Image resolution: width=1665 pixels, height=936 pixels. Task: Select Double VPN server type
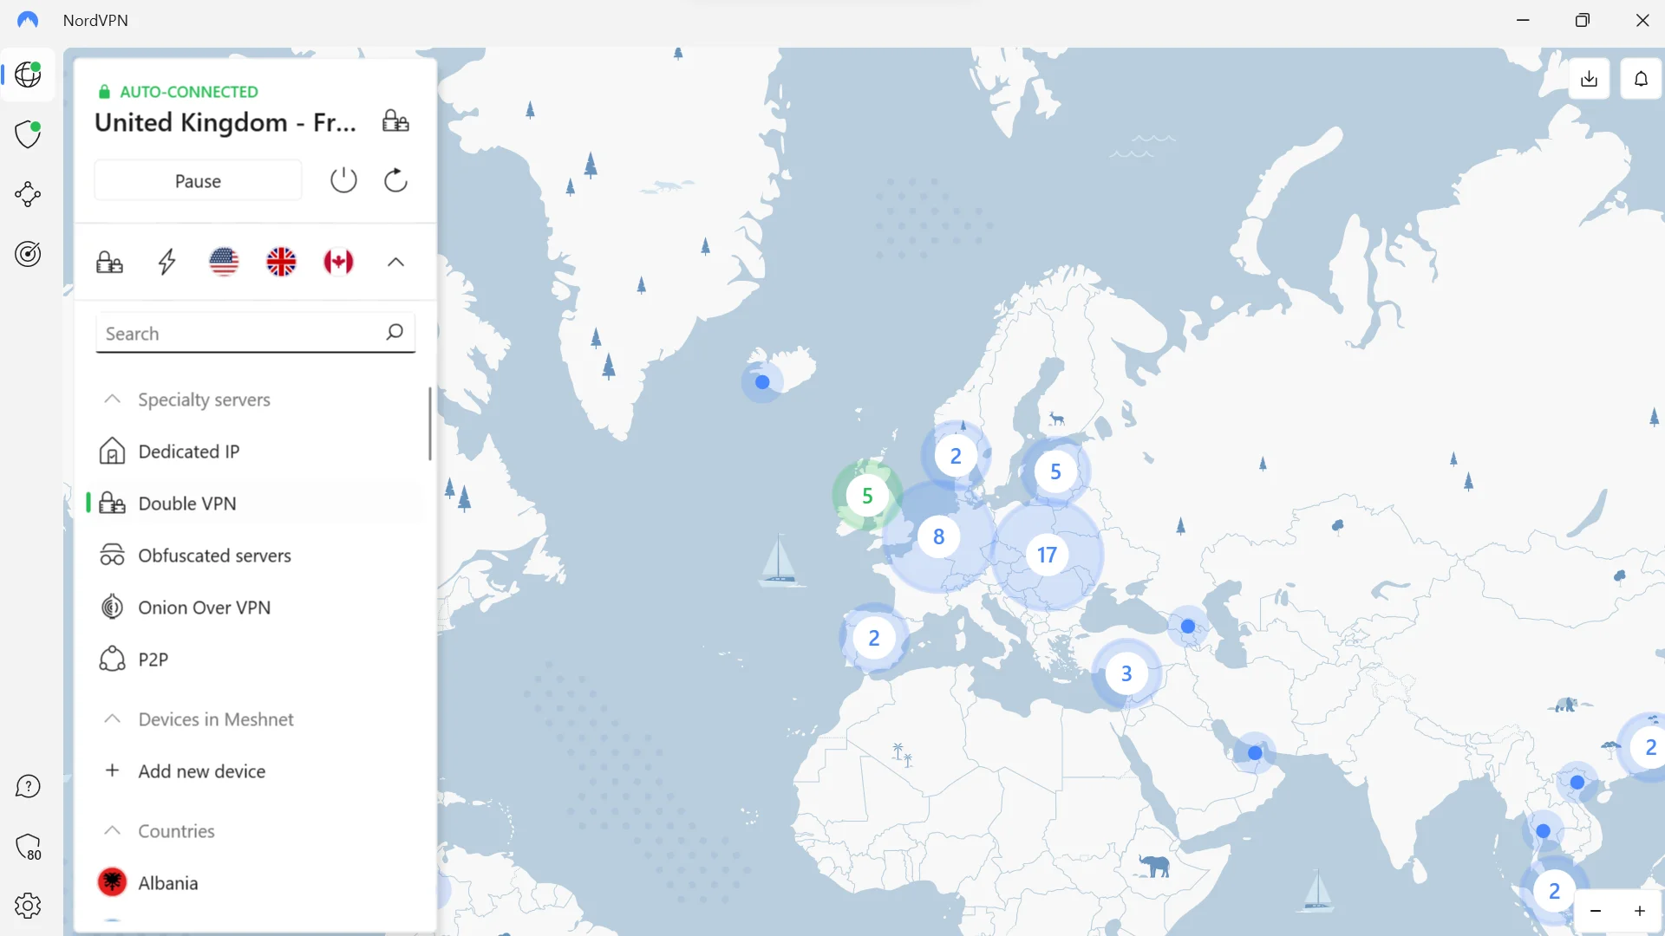pyautogui.click(x=255, y=504)
